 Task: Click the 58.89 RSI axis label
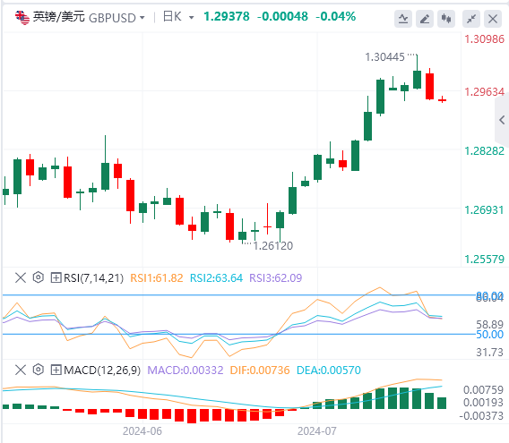click(489, 324)
